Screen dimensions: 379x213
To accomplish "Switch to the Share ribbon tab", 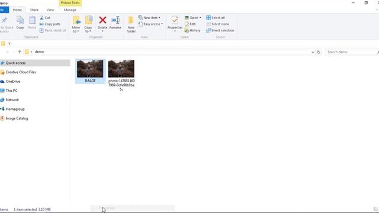I will 34,10.
